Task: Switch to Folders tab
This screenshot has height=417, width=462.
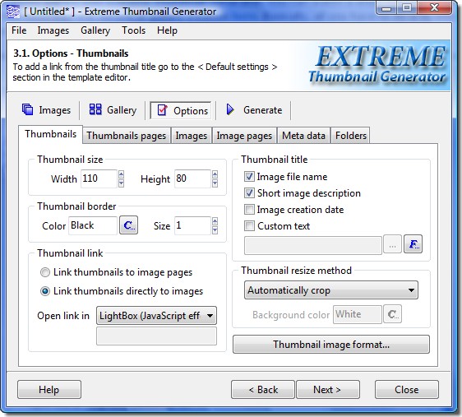Action: point(351,136)
